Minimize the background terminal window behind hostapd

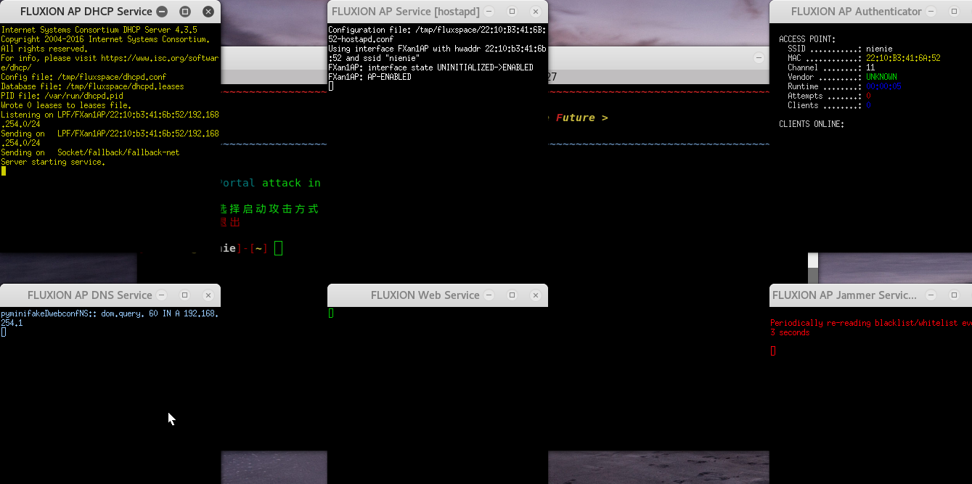coord(759,57)
